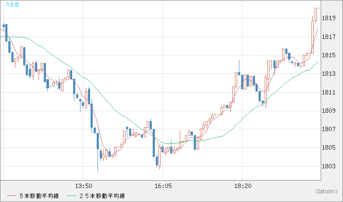This screenshot has width=343, height=202.
Task: Click the 16:05 time axis label
Action: tap(163, 186)
